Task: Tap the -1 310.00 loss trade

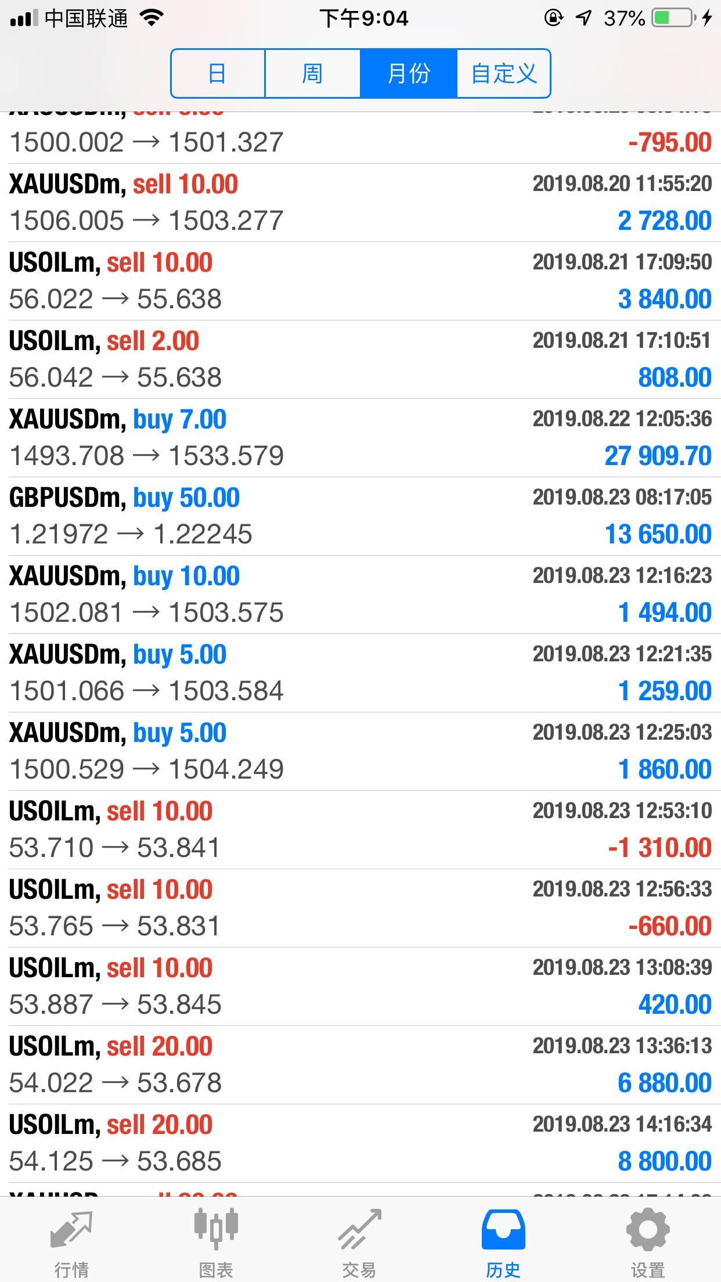Action: click(x=659, y=848)
